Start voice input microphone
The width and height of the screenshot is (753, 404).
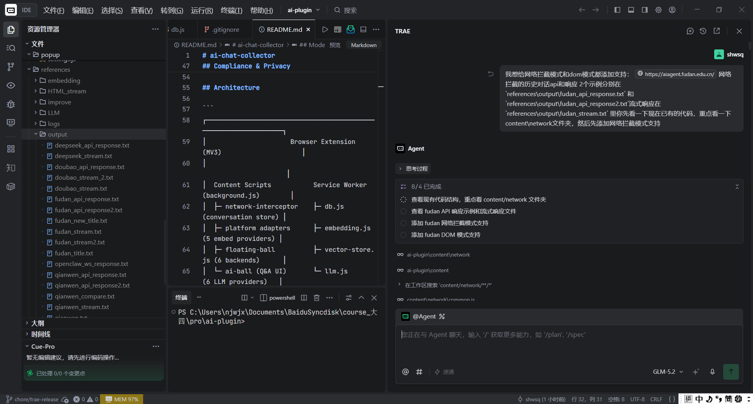tap(713, 372)
